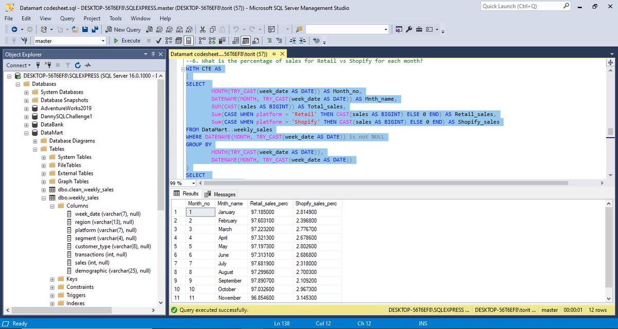Click the XMLA query icon
The image size is (618, 329).
click(x=179, y=30)
